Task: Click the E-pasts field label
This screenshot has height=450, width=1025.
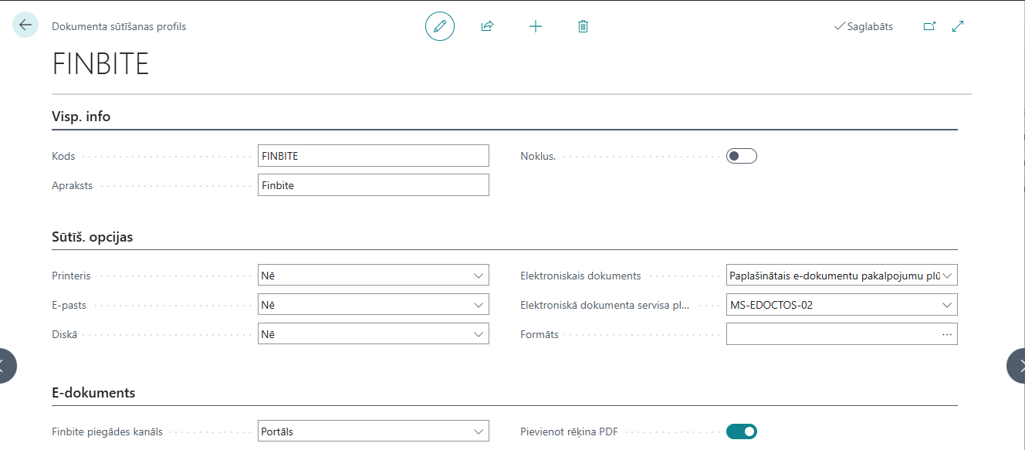Action: click(69, 305)
